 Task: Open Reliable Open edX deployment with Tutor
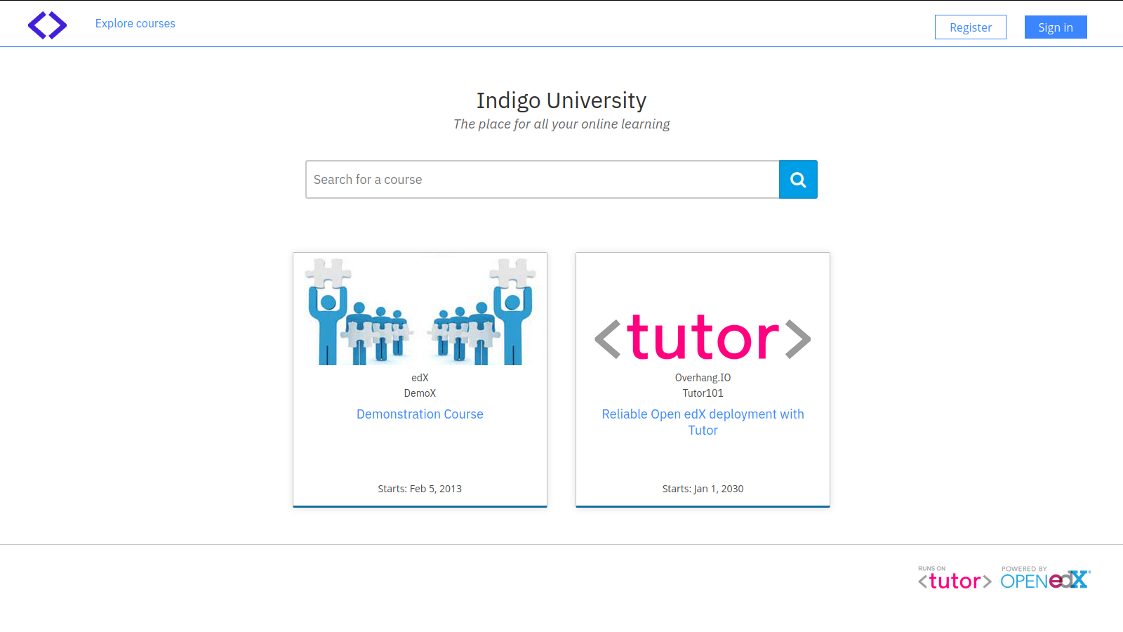pyautogui.click(x=703, y=422)
